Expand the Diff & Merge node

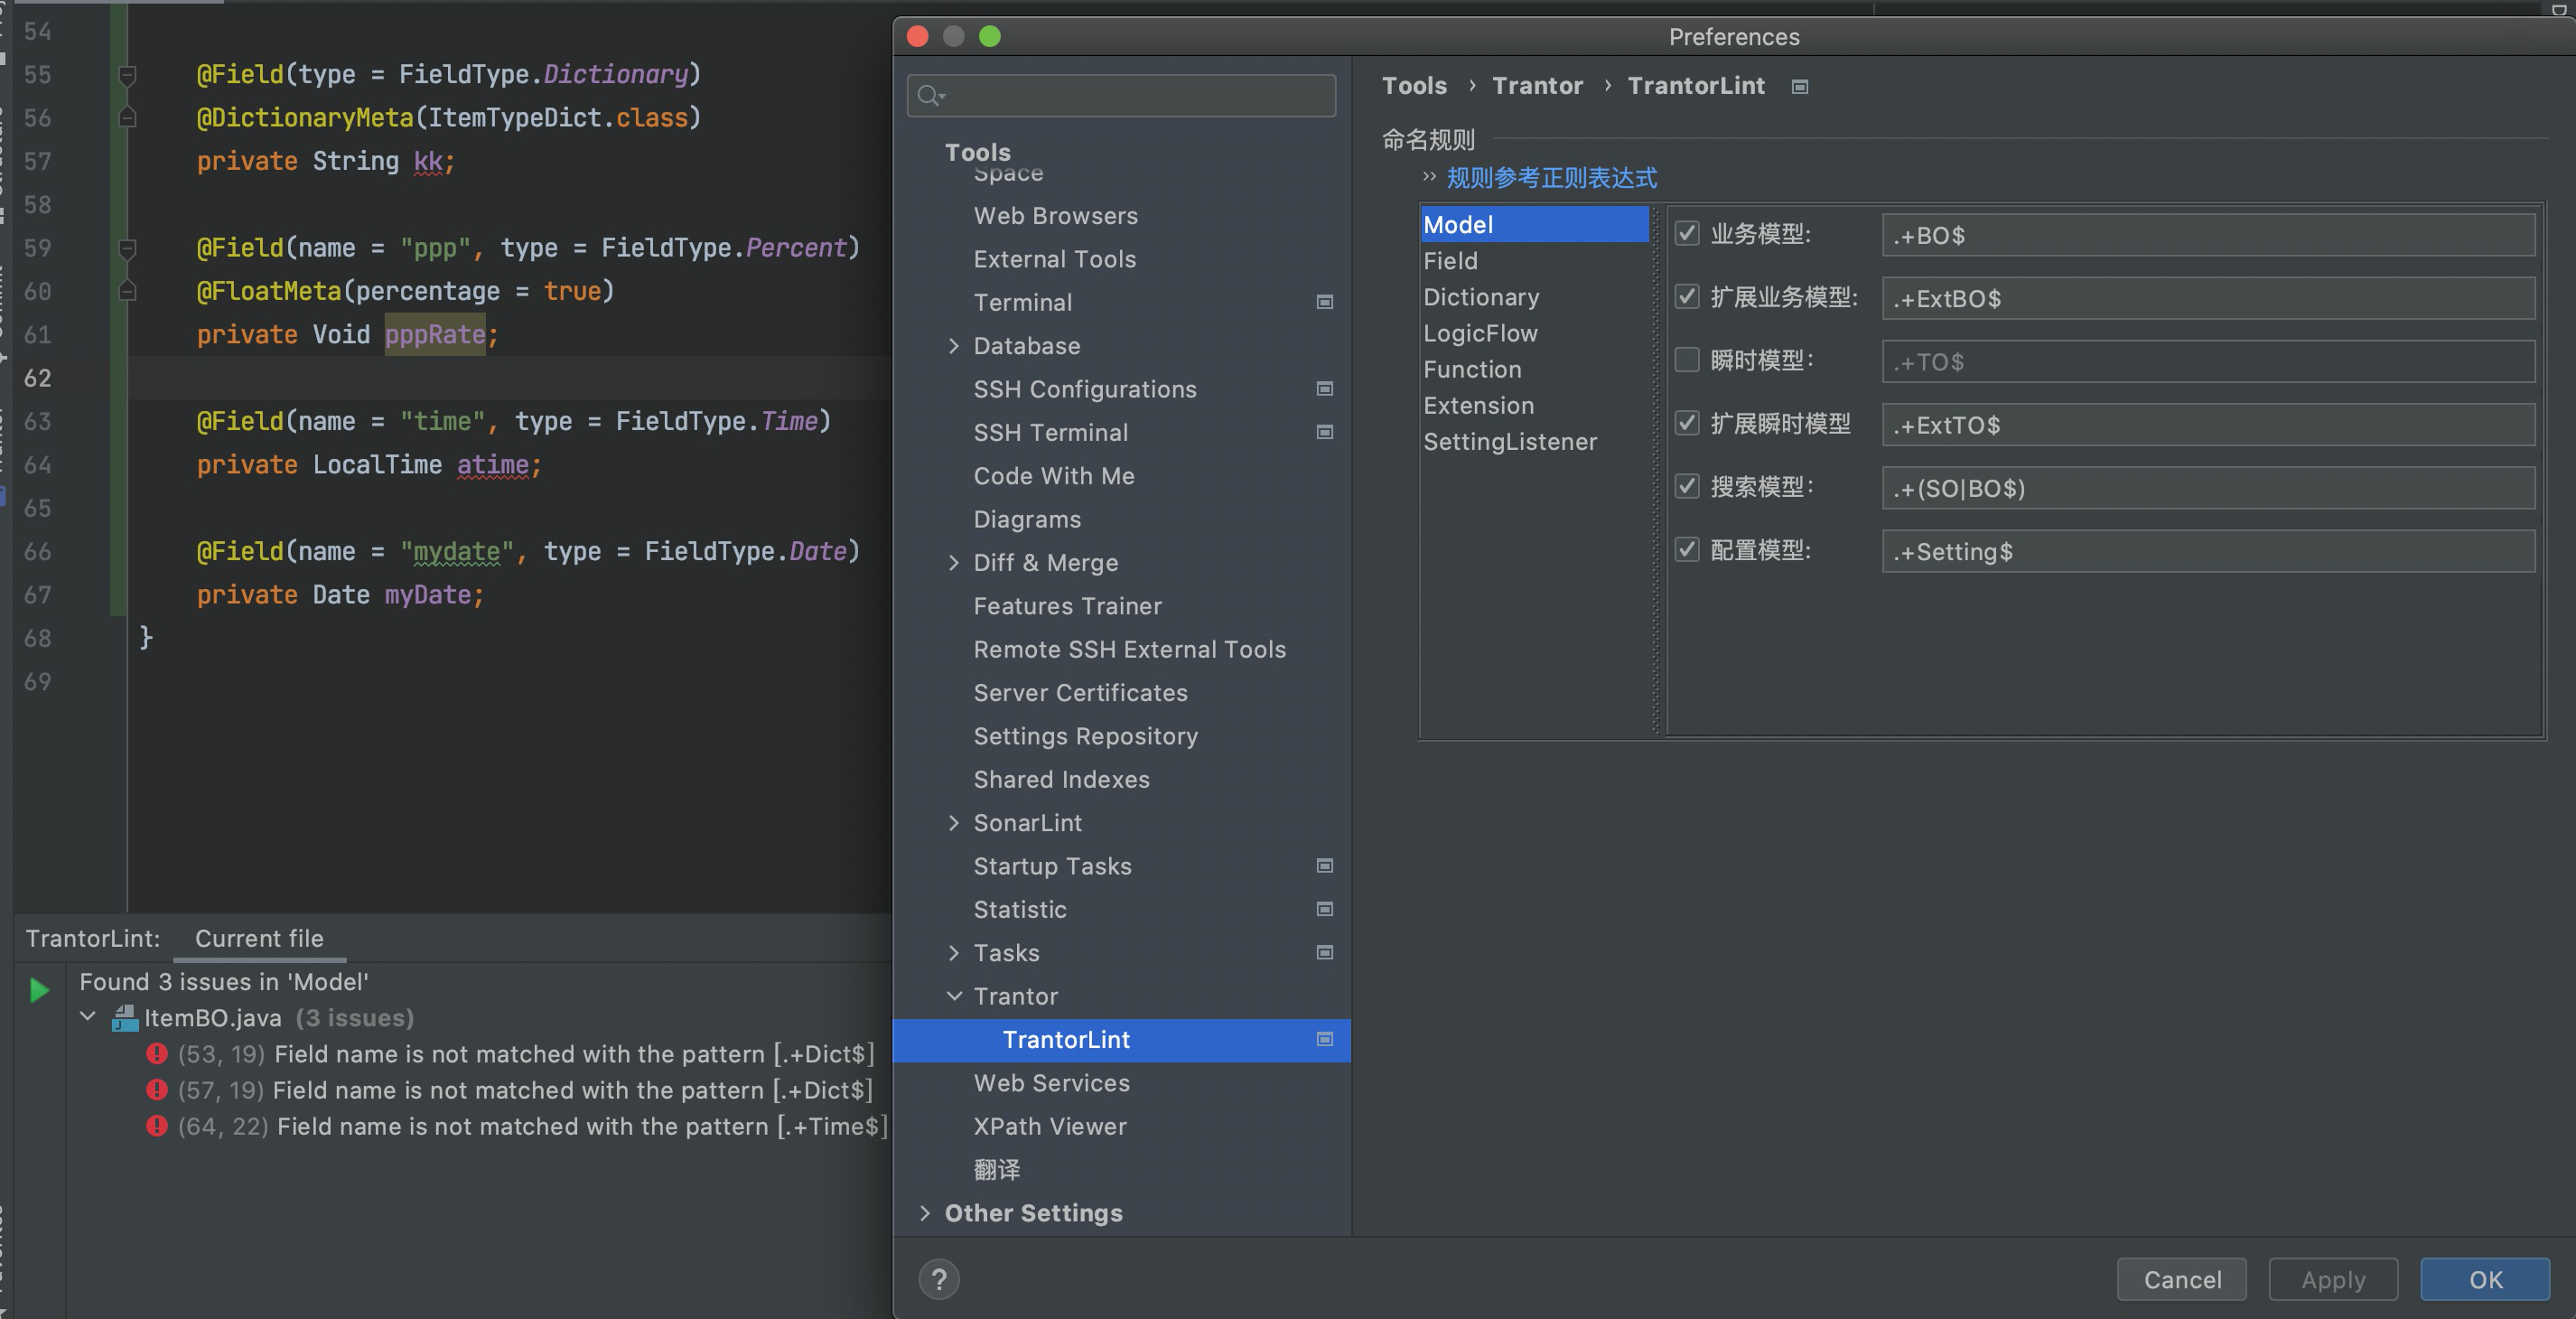(953, 563)
